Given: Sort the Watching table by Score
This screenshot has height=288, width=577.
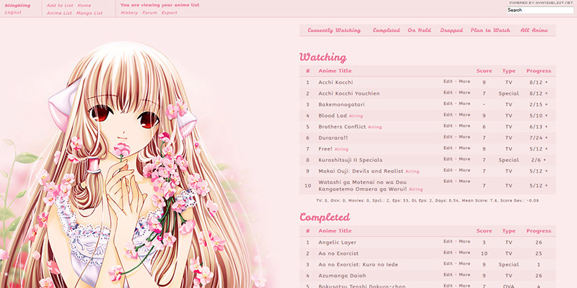Looking at the screenshot, I should click(484, 71).
